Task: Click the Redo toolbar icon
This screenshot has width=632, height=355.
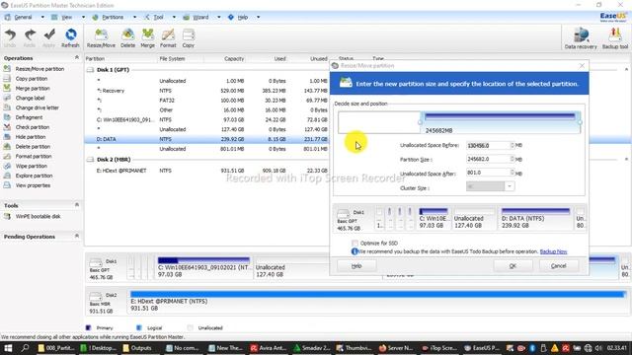Action: coord(30,38)
